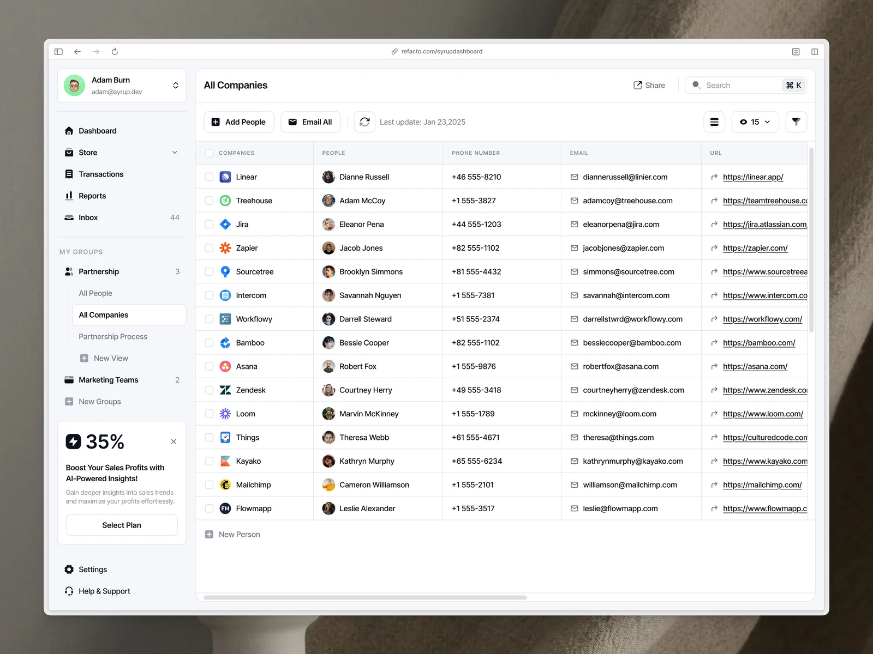Collapse the Partnership group
The height and width of the screenshot is (654, 873).
click(x=122, y=271)
